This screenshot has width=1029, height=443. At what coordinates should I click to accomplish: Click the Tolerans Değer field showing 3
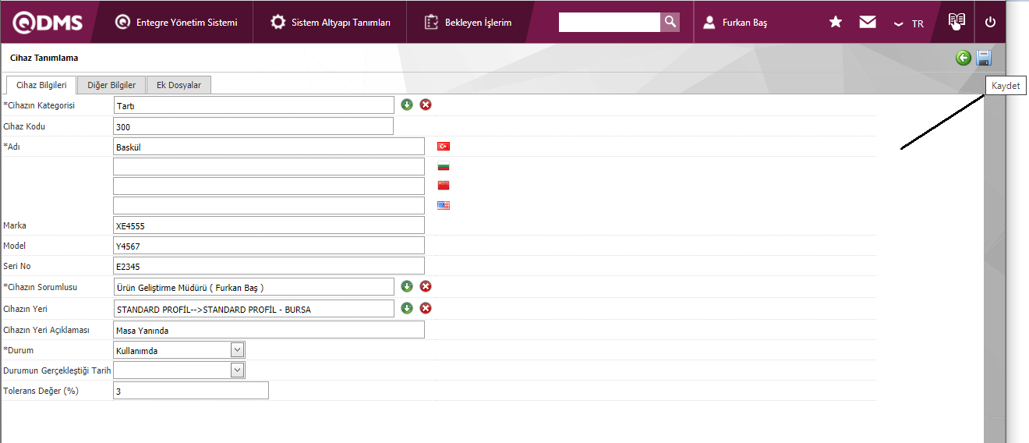click(x=191, y=391)
